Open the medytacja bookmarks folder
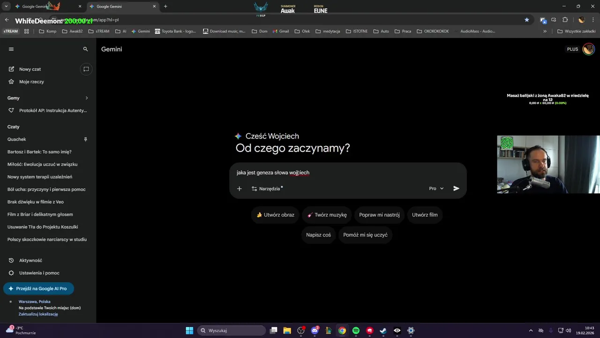 click(328, 31)
